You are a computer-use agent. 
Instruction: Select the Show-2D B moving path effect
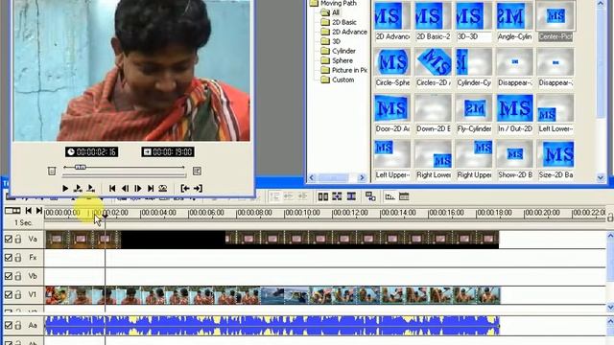pos(514,160)
